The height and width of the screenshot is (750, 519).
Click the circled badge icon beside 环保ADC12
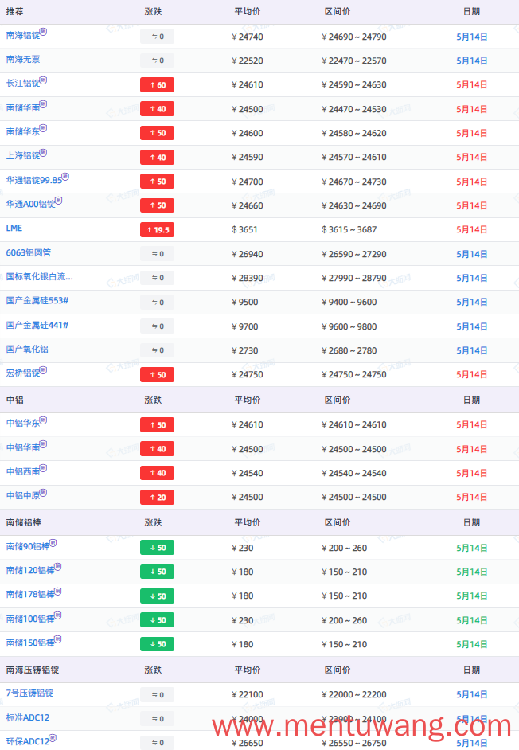[53, 737]
